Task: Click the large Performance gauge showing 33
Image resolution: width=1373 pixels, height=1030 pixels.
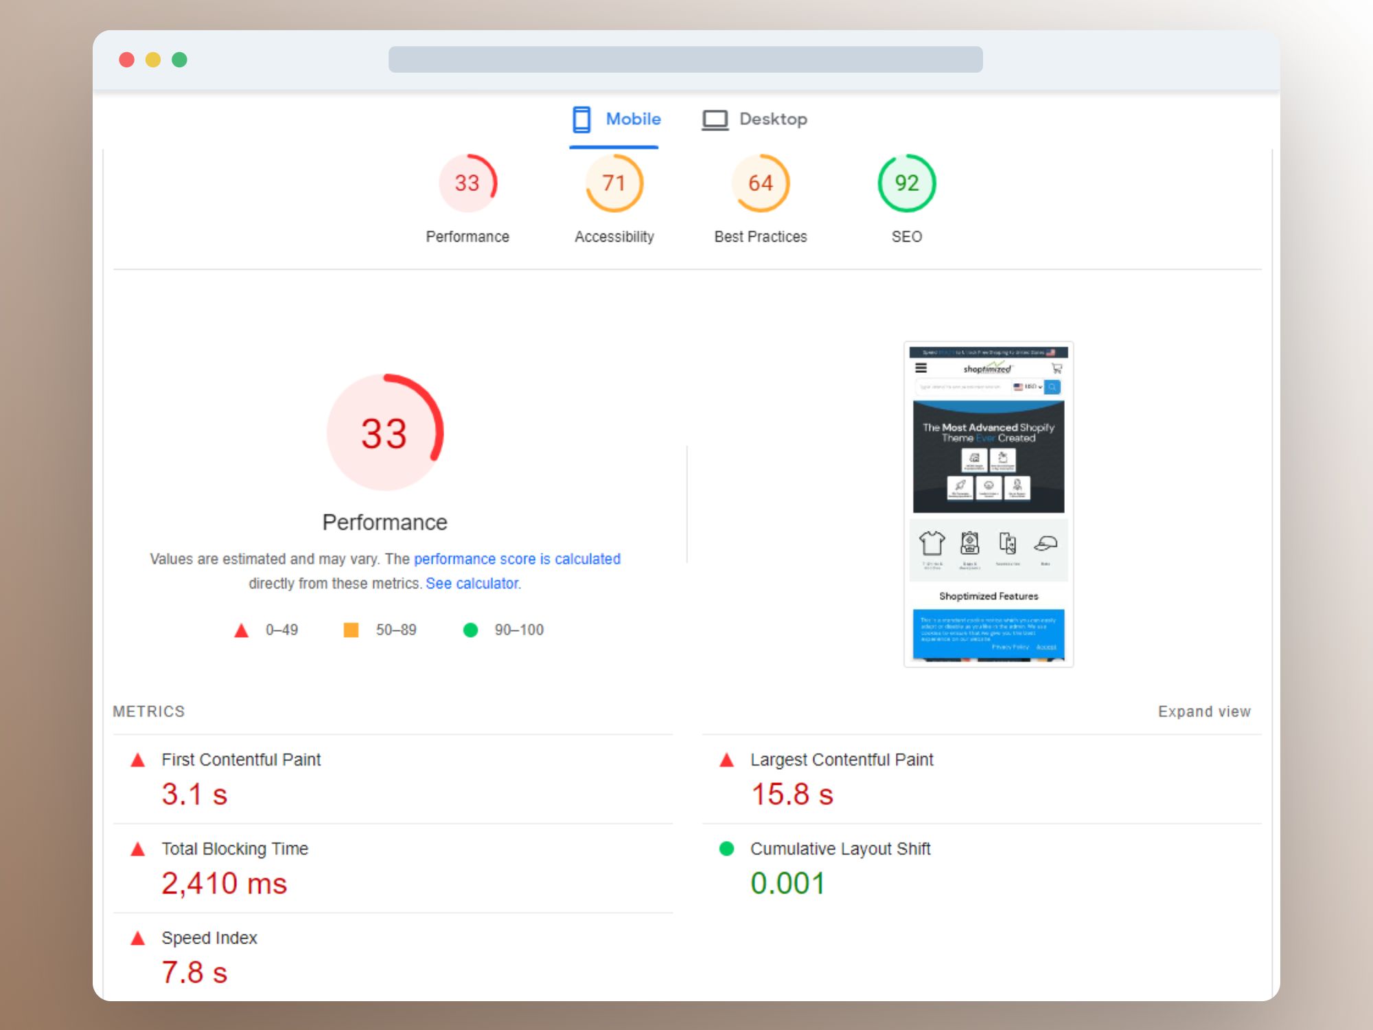Action: (384, 433)
